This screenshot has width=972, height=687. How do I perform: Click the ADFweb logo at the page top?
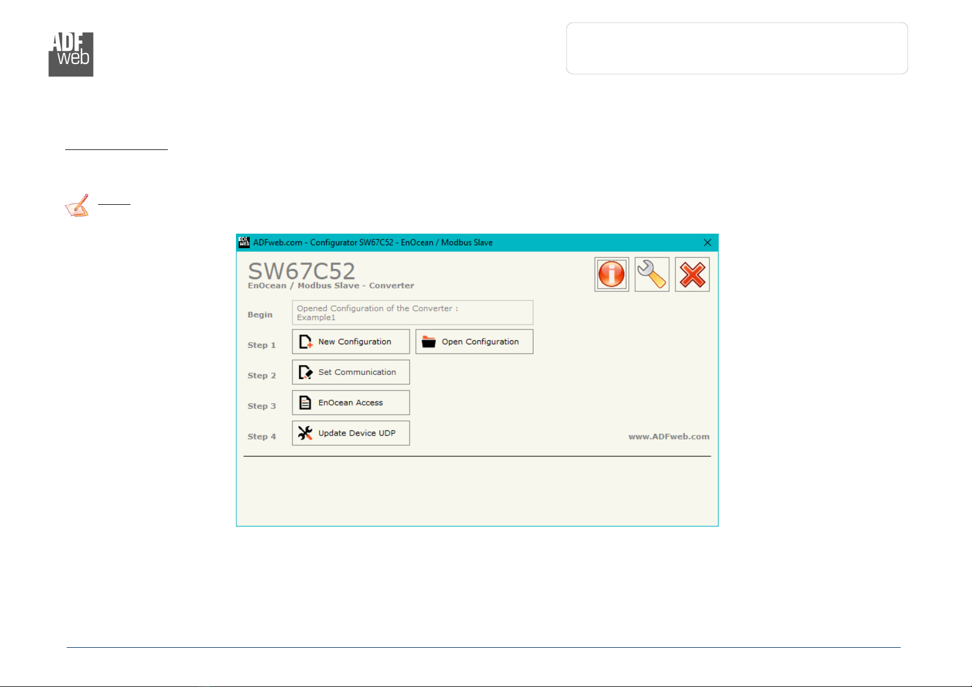[x=71, y=54]
